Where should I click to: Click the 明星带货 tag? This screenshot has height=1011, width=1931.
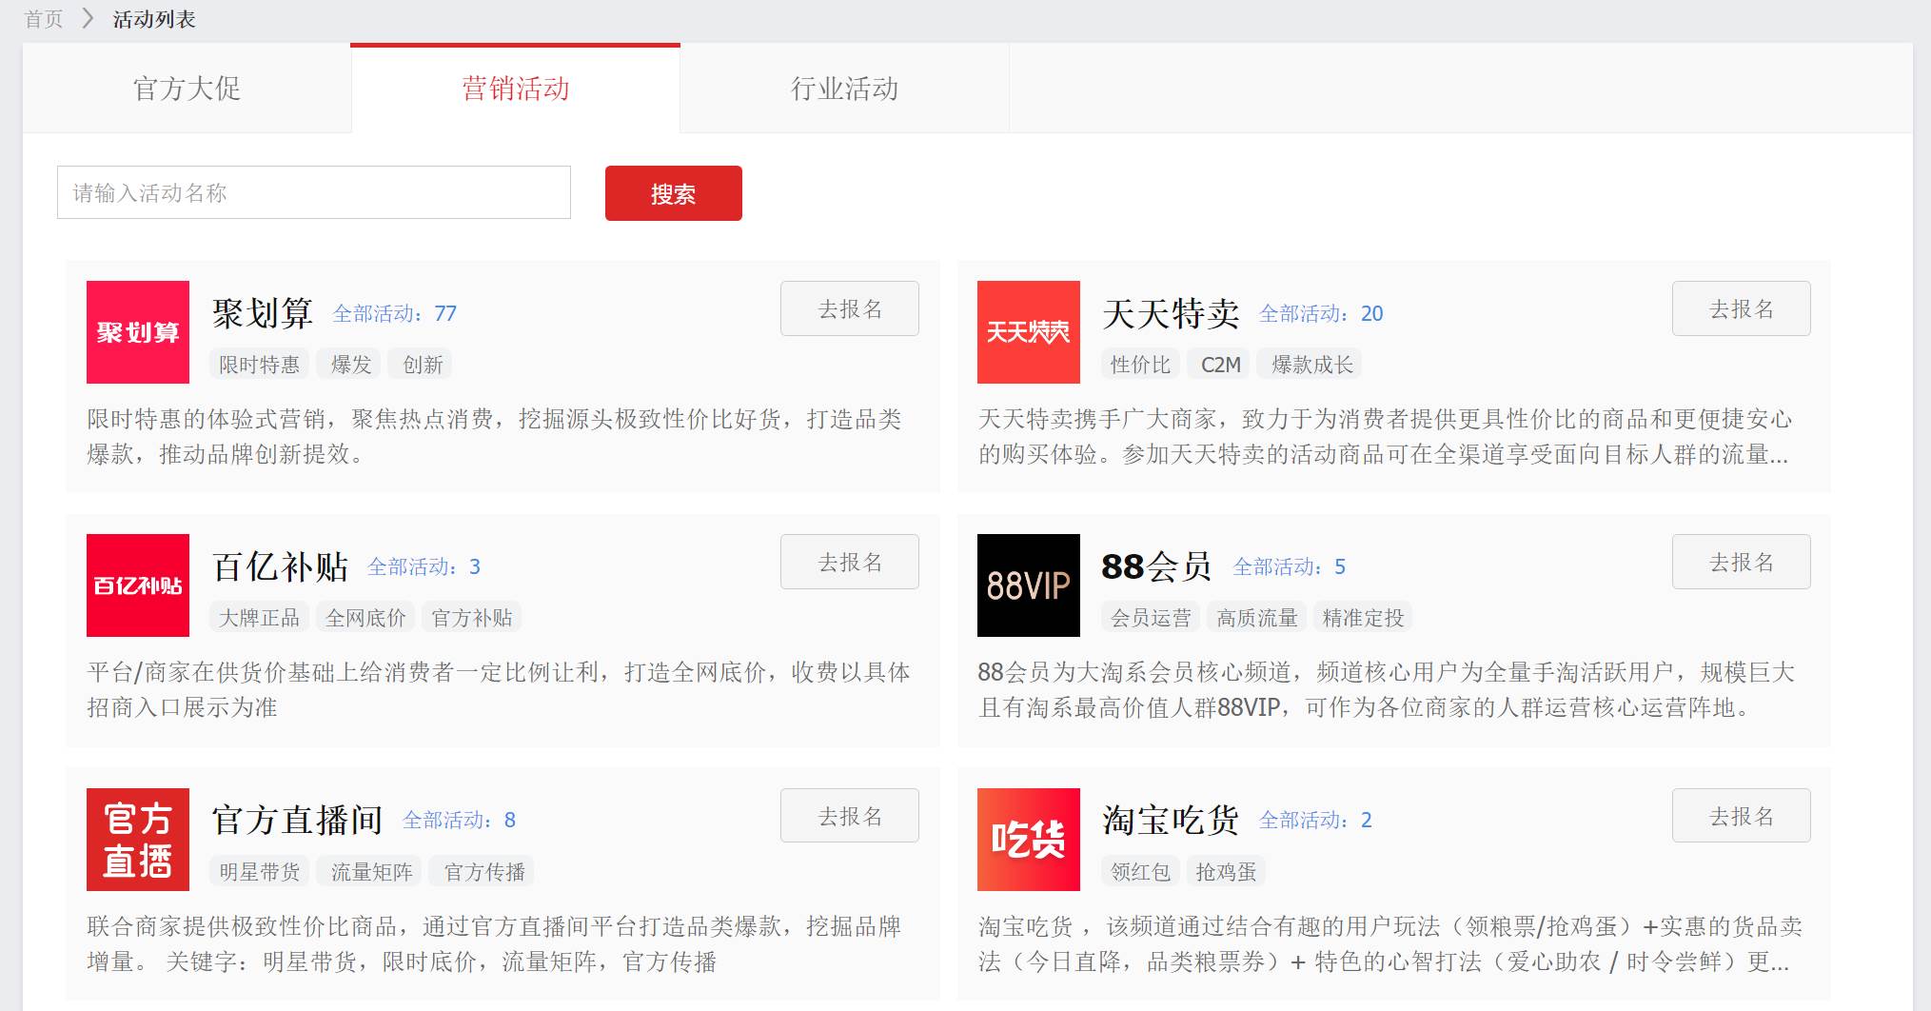[259, 871]
